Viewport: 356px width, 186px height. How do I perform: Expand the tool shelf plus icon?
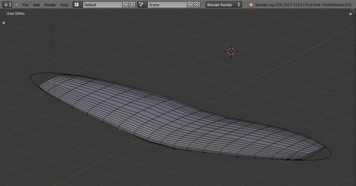pos(3,23)
